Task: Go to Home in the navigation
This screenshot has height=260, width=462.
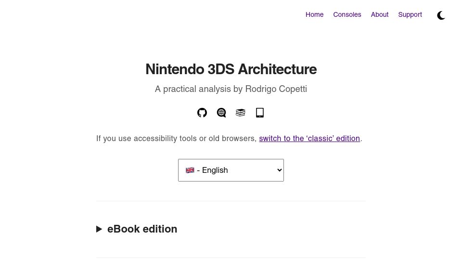Action: [314, 14]
